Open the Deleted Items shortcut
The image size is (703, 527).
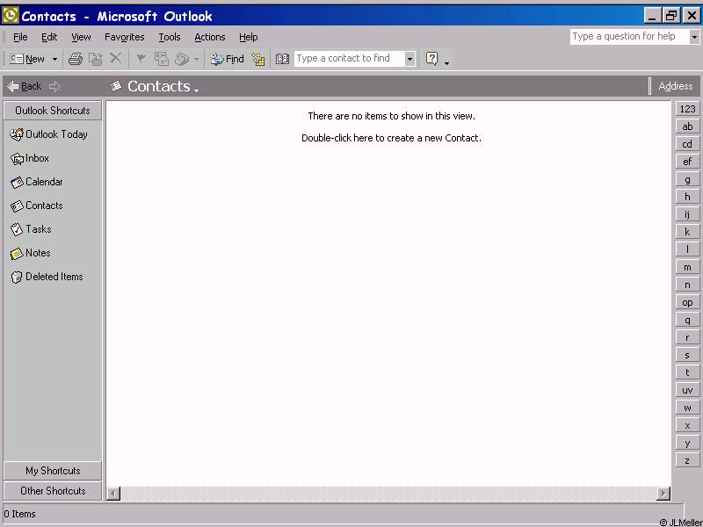(x=47, y=277)
